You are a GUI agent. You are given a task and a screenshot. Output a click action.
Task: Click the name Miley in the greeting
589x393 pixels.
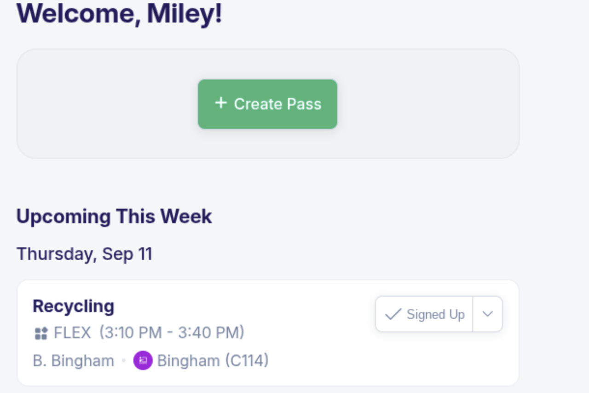[184, 14]
